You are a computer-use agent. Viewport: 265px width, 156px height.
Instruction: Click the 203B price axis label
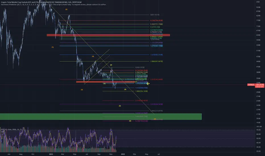pos(258,119)
